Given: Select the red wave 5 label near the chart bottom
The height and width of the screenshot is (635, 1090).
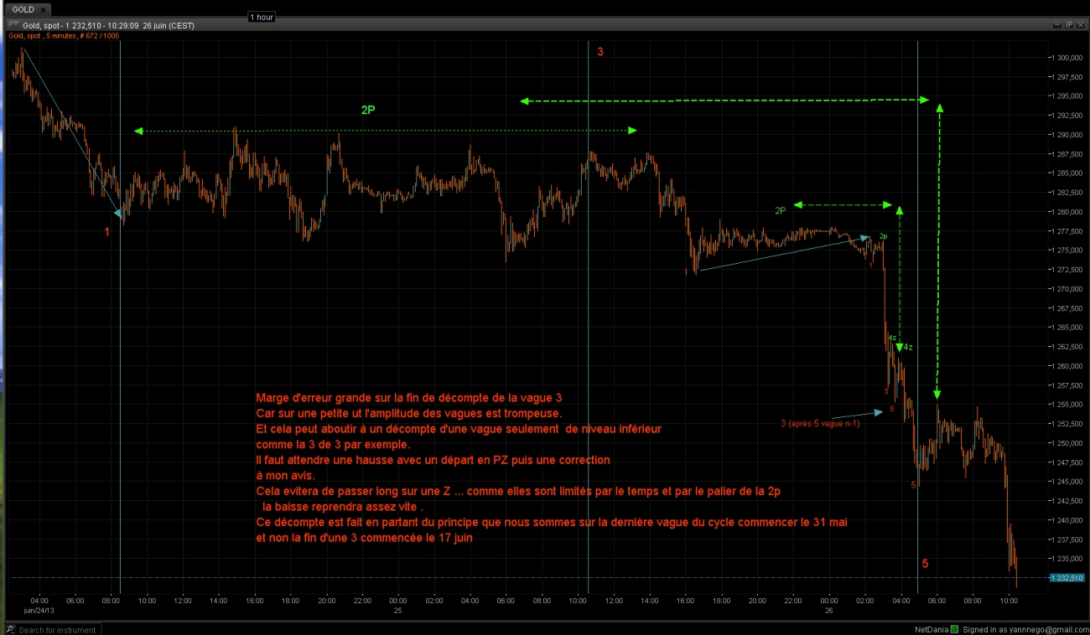Looking at the screenshot, I should tap(925, 564).
